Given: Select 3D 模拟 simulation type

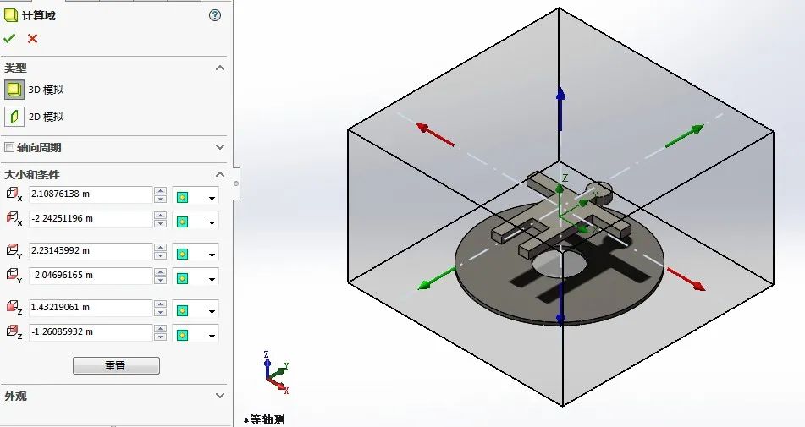Looking at the screenshot, I should point(14,90).
